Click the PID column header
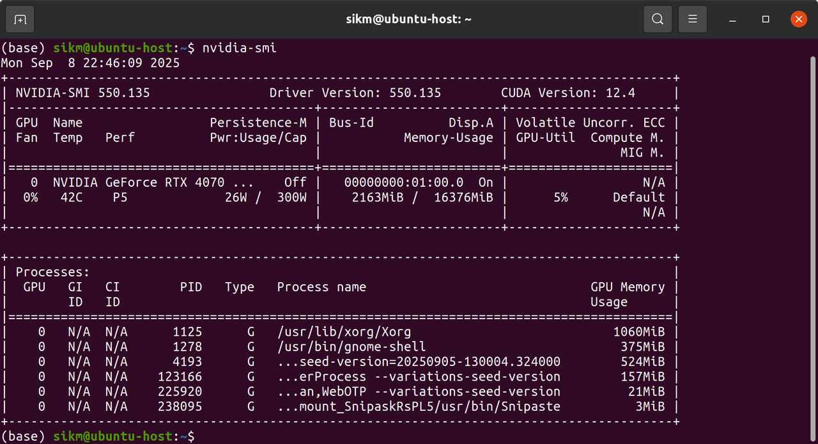This screenshot has width=818, height=444. [x=191, y=287]
